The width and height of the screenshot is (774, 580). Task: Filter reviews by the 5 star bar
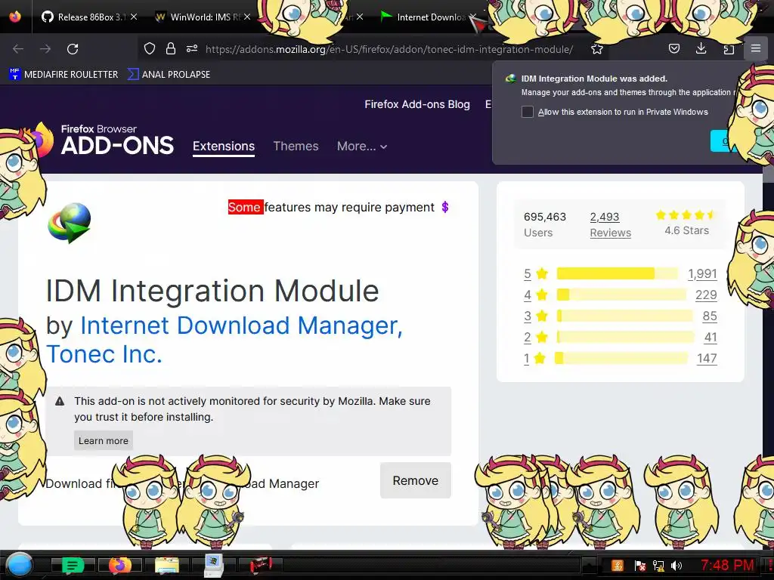pyautogui.click(x=617, y=273)
